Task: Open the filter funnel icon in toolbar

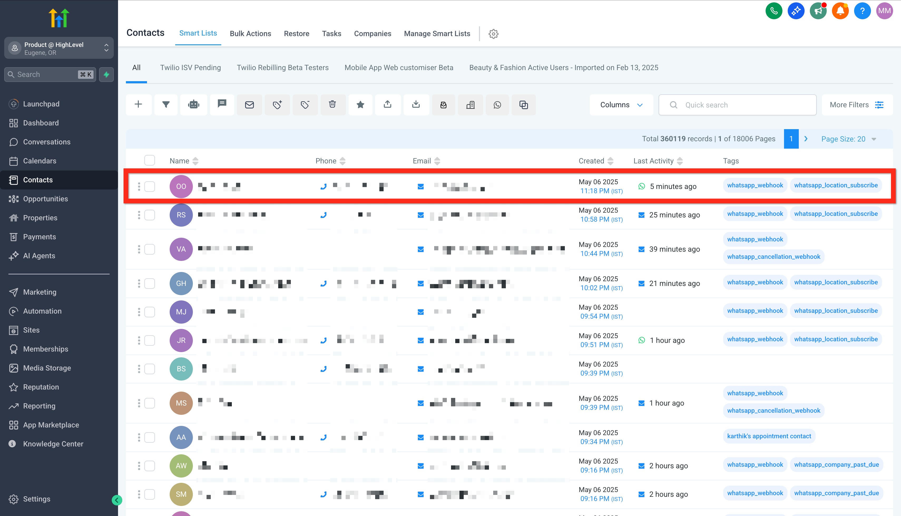Action: [x=166, y=105]
